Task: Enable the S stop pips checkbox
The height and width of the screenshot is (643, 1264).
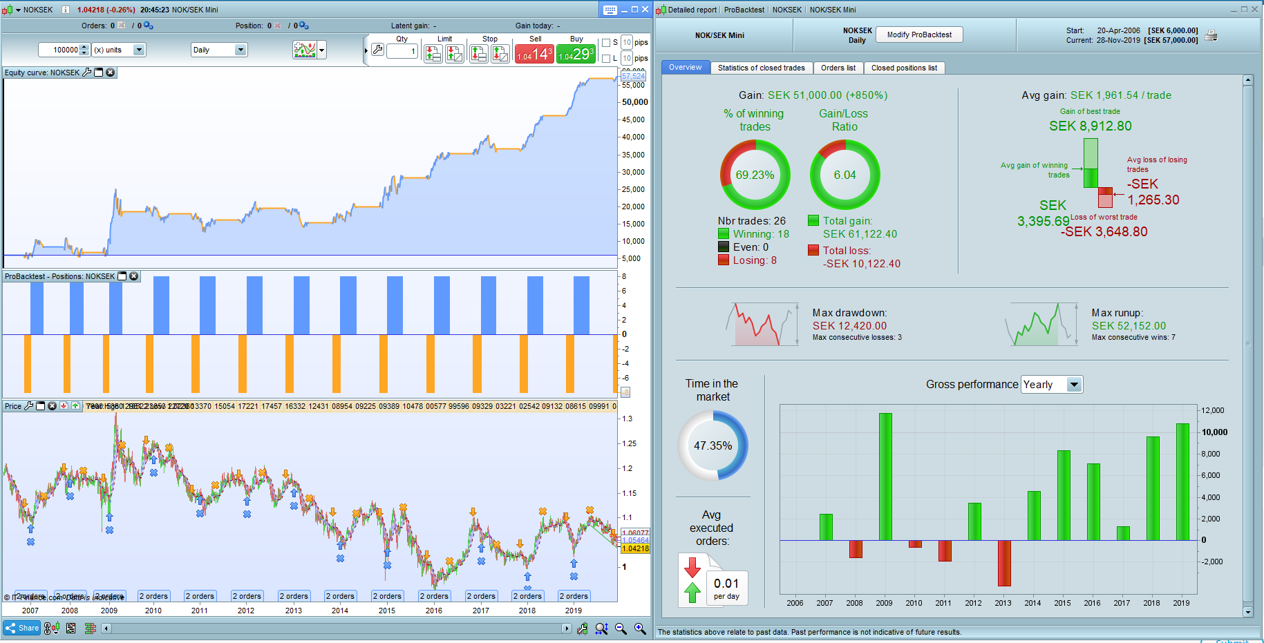Action: (x=606, y=43)
